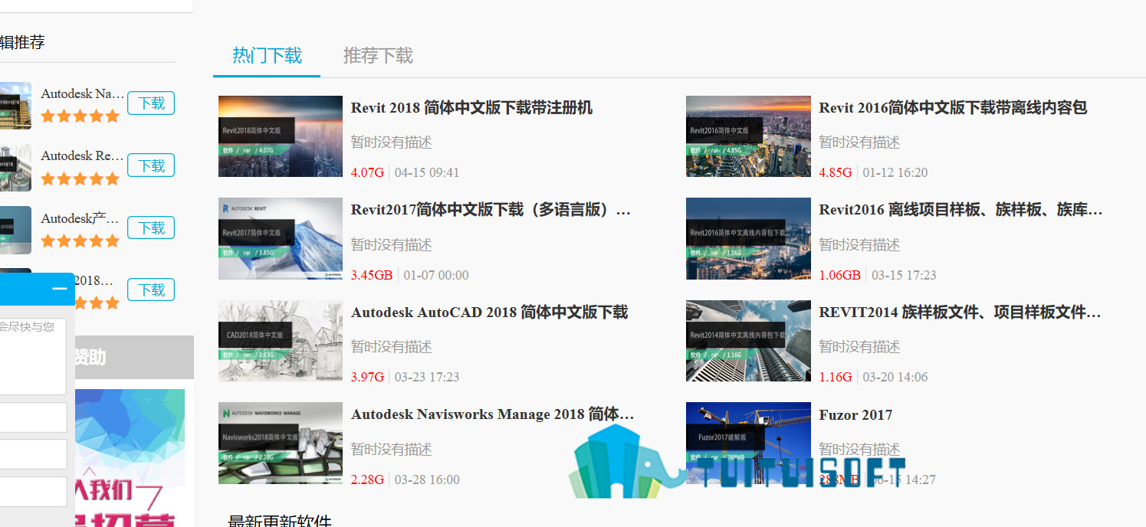1146x527 pixels.
Task: Click timestamp 03-15 17:23
Action: coord(904,275)
